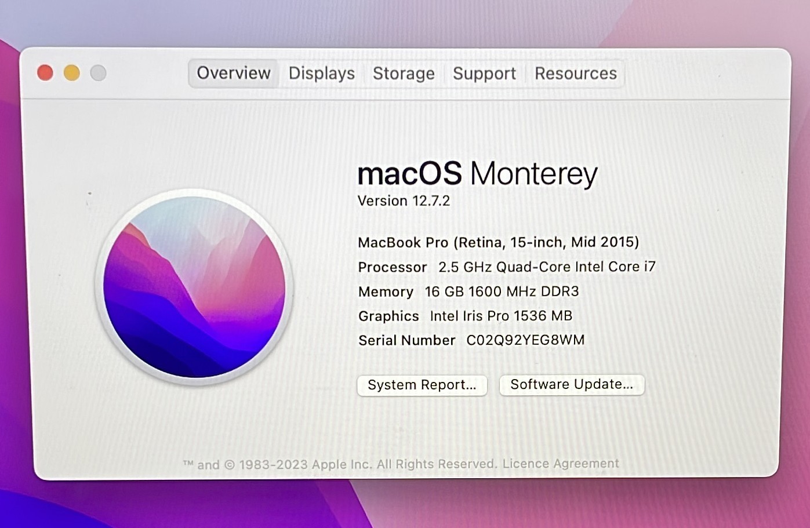Click the System Report... button

tap(422, 385)
